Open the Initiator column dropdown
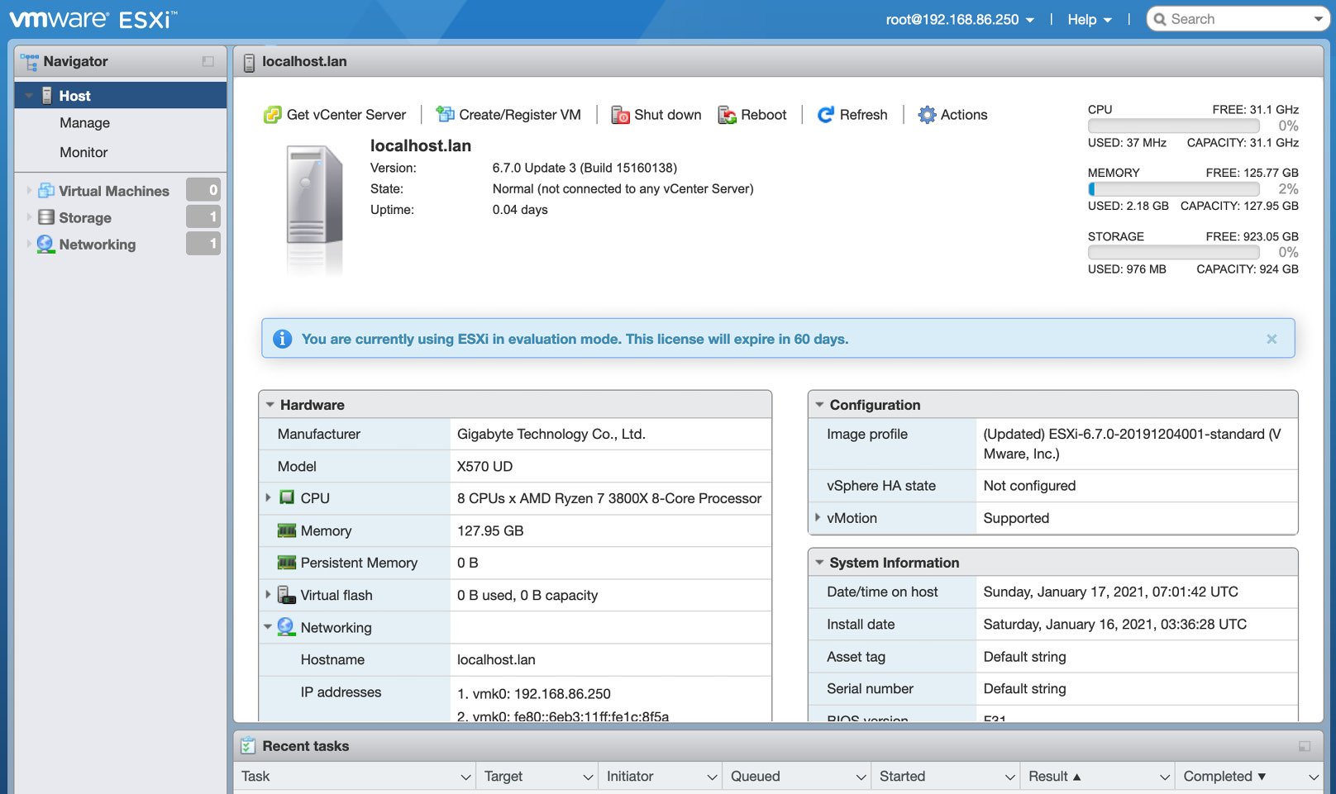Screen dimensions: 1336x794 tap(712, 777)
